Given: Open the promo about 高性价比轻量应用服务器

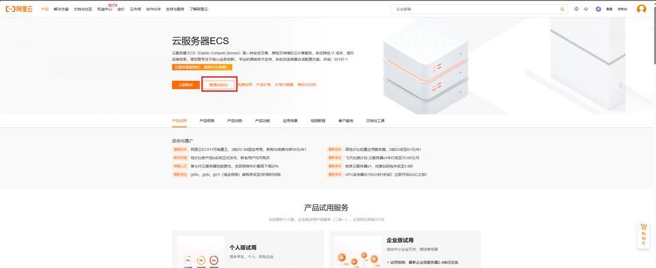Looking at the screenshot, I should point(383,149).
